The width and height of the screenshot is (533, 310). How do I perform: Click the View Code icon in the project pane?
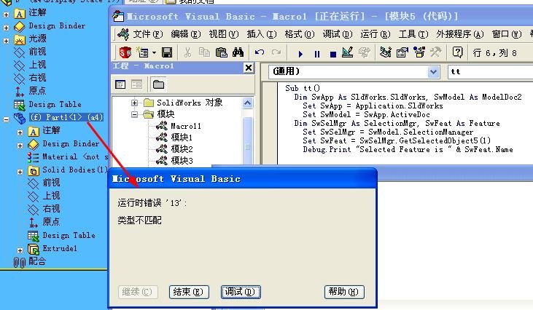point(120,84)
